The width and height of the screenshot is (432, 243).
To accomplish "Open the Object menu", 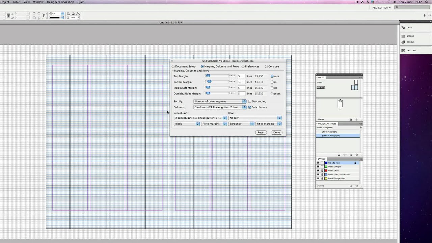I will [5, 2].
